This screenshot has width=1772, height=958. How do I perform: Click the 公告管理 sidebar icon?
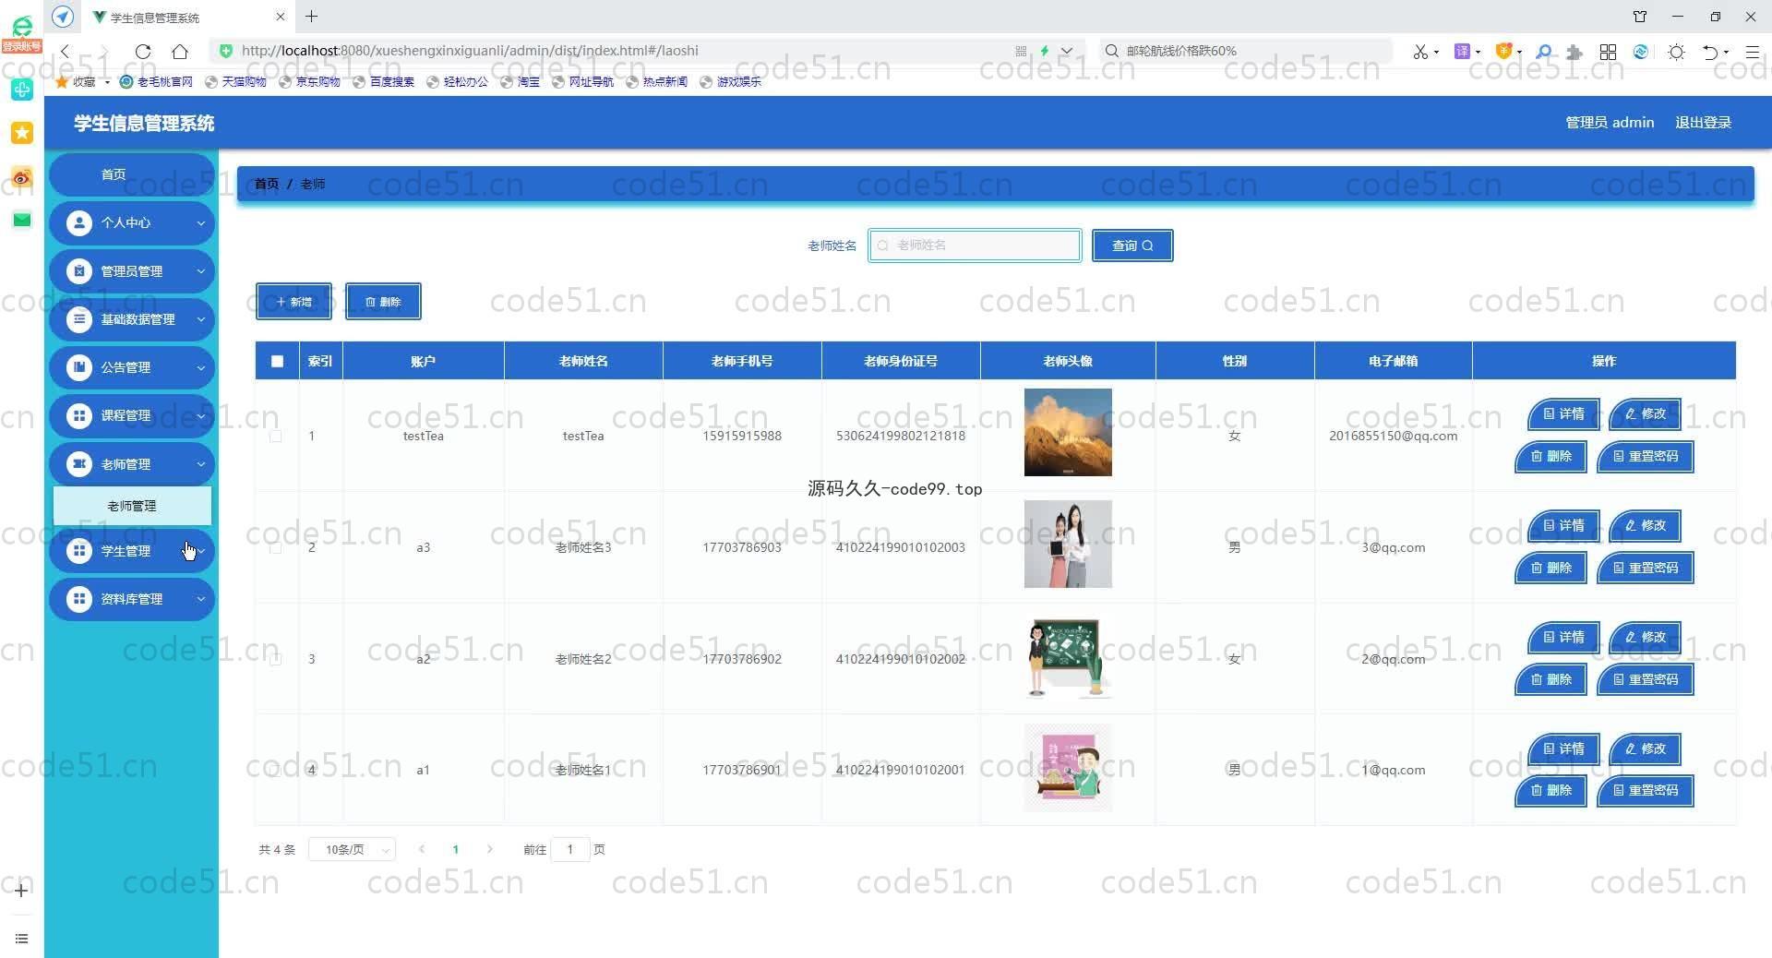(79, 367)
